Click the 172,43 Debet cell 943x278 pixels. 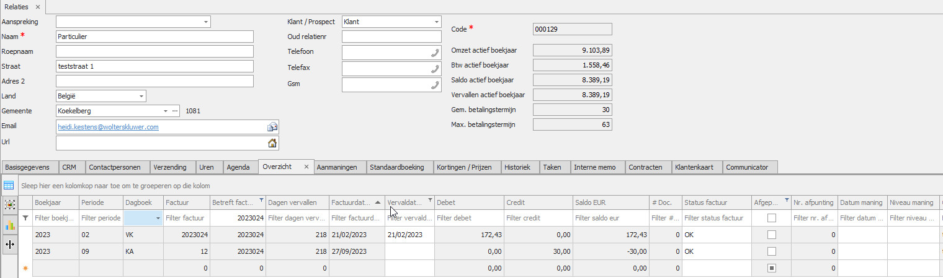pyautogui.click(x=468, y=235)
